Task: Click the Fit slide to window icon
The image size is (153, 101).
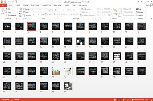Action: 151,99
